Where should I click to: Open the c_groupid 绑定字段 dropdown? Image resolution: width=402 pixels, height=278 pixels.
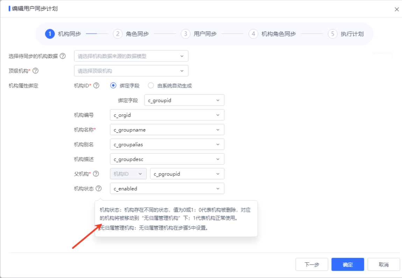point(184,100)
